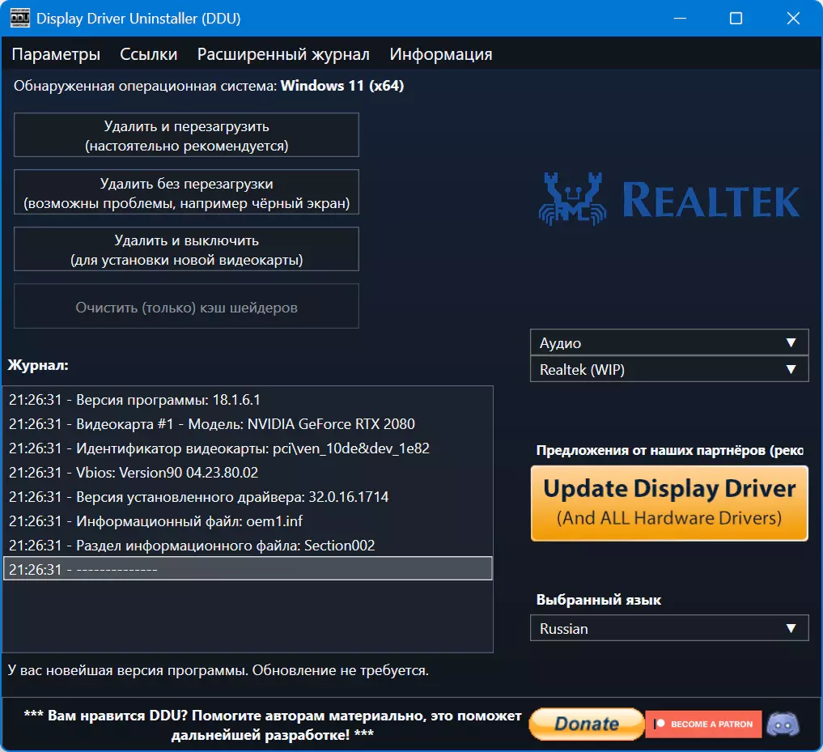
Task: Open the Ссылки menu
Action: pyautogui.click(x=149, y=54)
